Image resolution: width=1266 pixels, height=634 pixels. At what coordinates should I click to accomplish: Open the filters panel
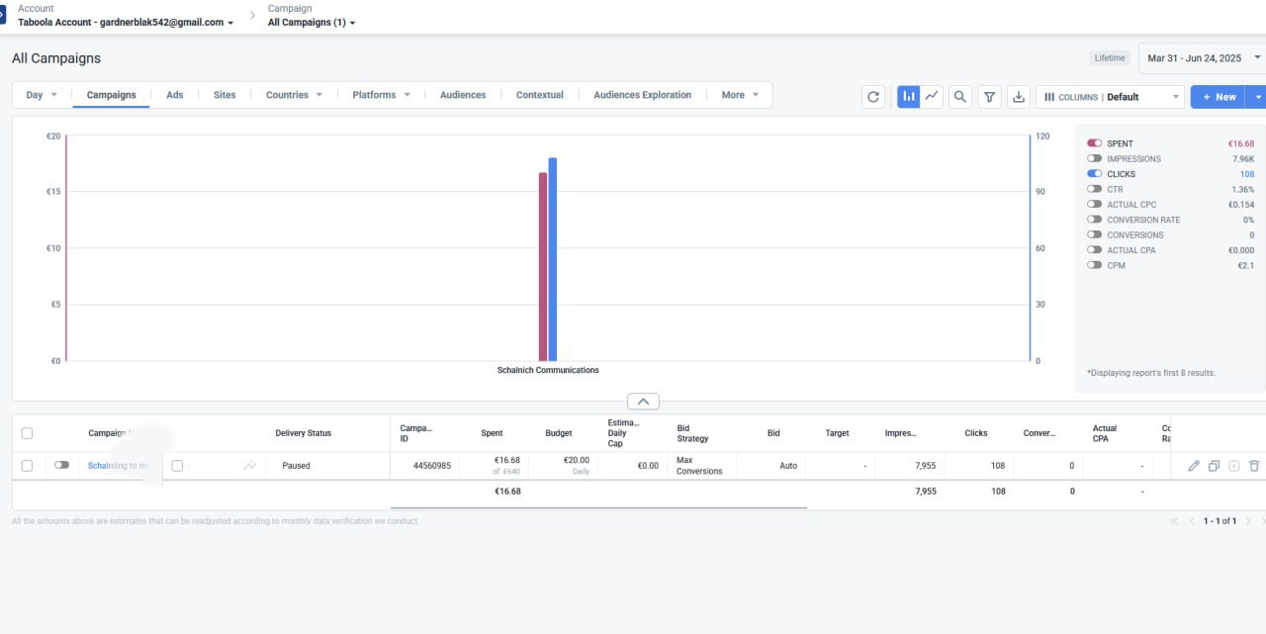click(x=989, y=96)
